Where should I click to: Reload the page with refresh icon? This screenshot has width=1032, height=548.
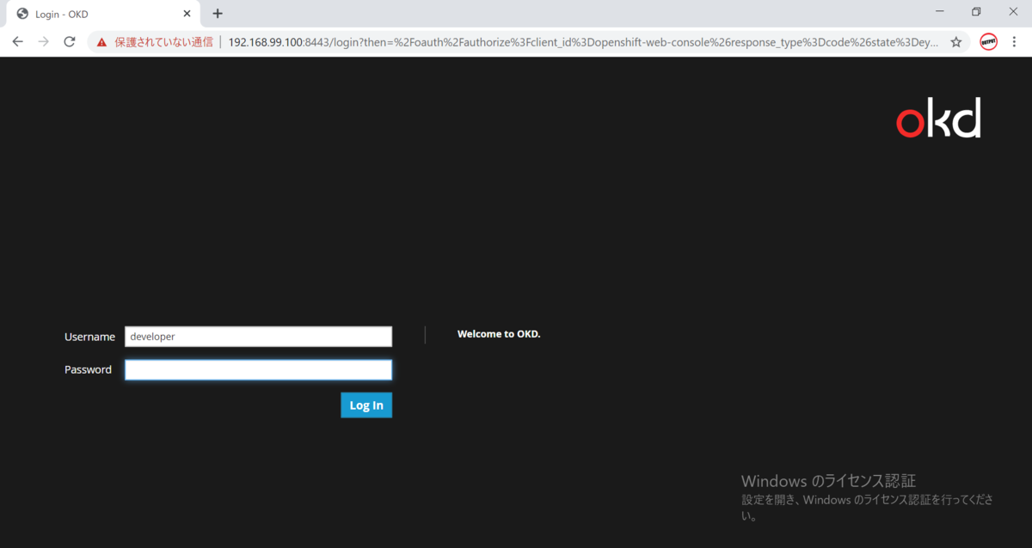(x=70, y=41)
